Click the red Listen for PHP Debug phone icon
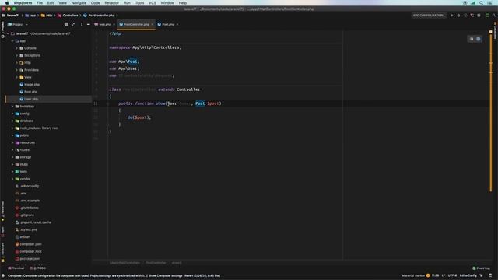The height and width of the screenshot is (280, 498). [472, 16]
